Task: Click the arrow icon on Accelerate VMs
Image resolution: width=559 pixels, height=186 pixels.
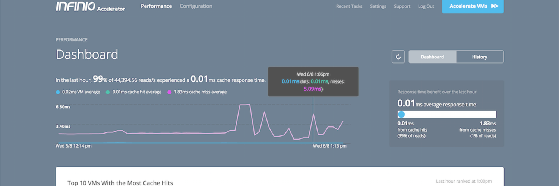Action: pyautogui.click(x=495, y=6)
